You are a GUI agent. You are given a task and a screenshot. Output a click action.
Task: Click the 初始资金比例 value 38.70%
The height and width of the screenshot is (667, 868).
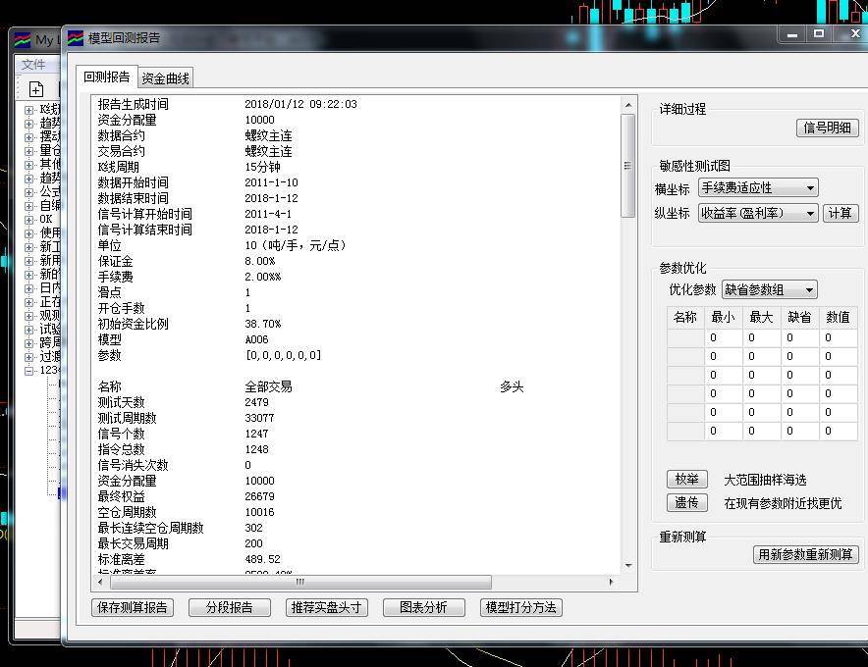[262, 324]
